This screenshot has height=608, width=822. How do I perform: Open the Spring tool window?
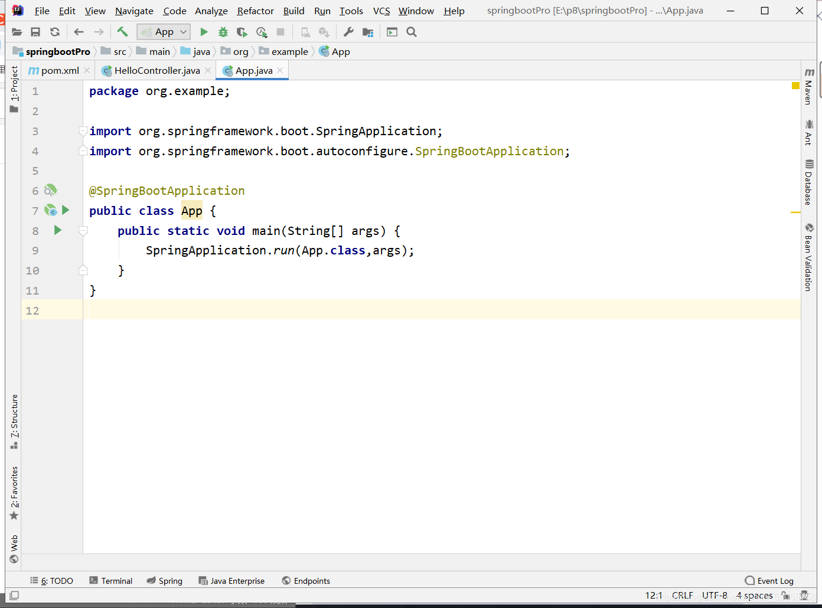[x=165, y=581]
